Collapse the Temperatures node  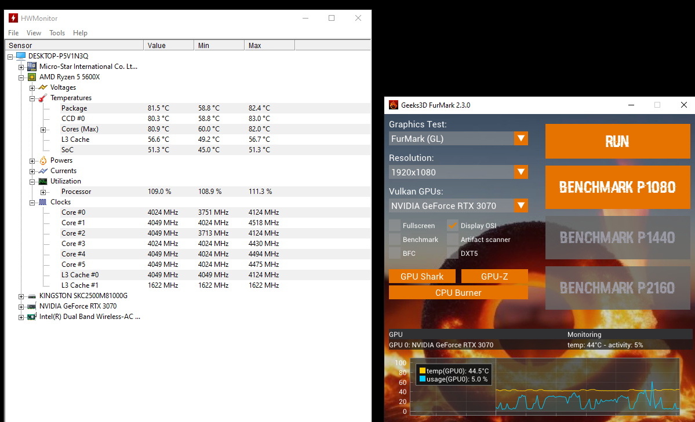tap(32, 98)
